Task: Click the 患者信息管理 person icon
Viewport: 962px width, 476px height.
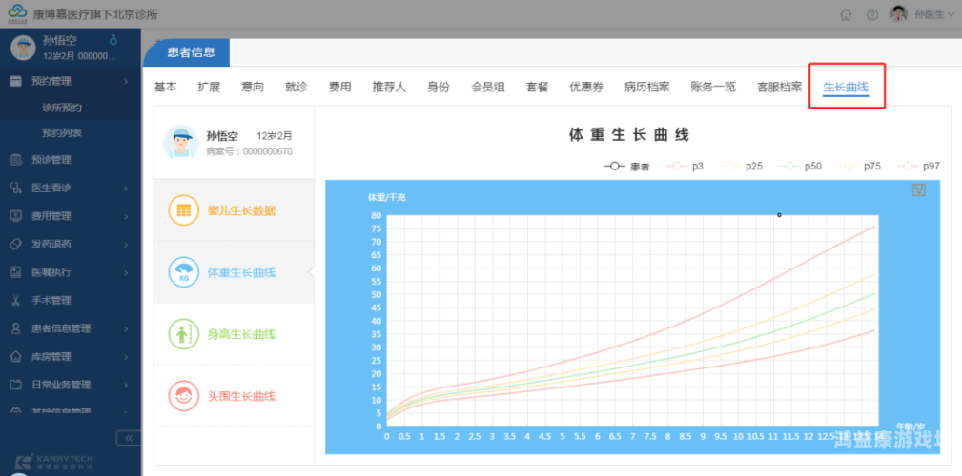Action: click(x=16, y=329)
